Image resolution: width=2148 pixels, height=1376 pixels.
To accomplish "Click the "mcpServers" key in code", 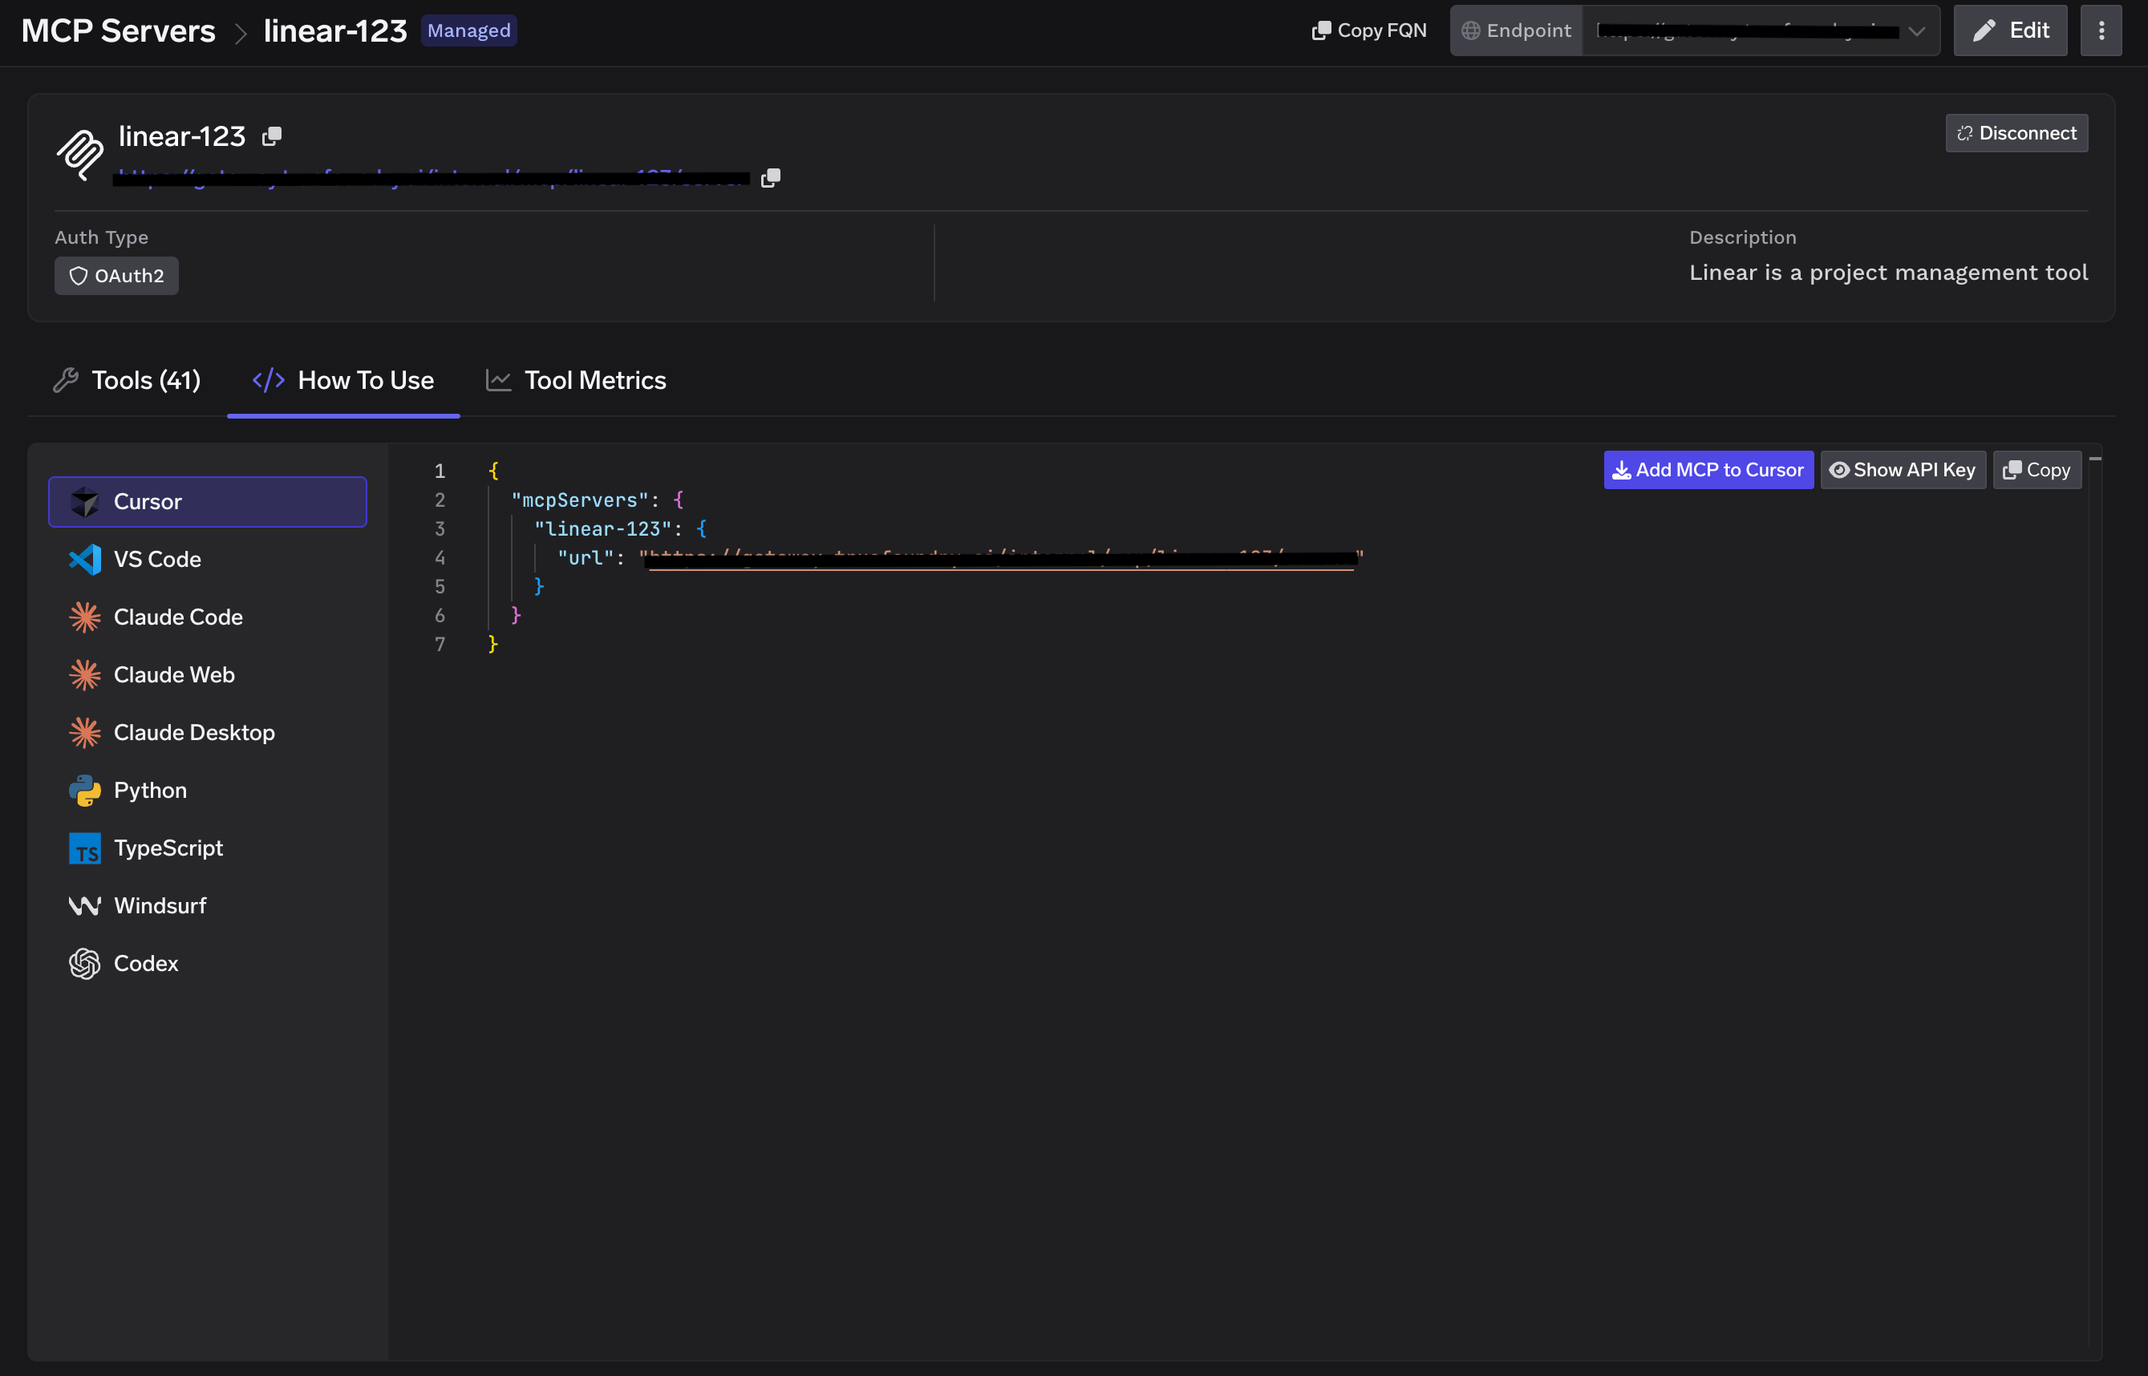I will pyautogui.click(x=579, y=500).
